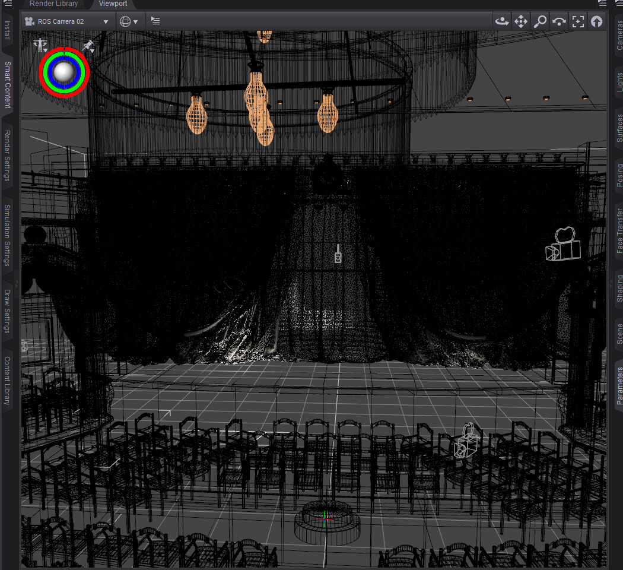Open the Render Settings side tab
Image resolution: width=623 pixels, height=570 pixels.
(7, 156)
